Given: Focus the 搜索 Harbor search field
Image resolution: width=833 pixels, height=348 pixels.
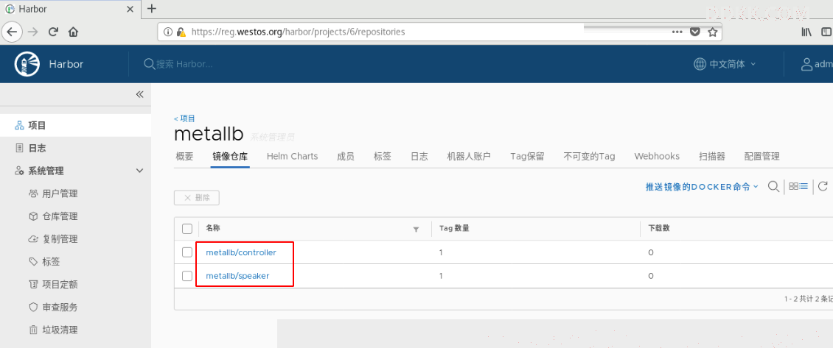Looking at the screenshot, I should click(184, 64).
